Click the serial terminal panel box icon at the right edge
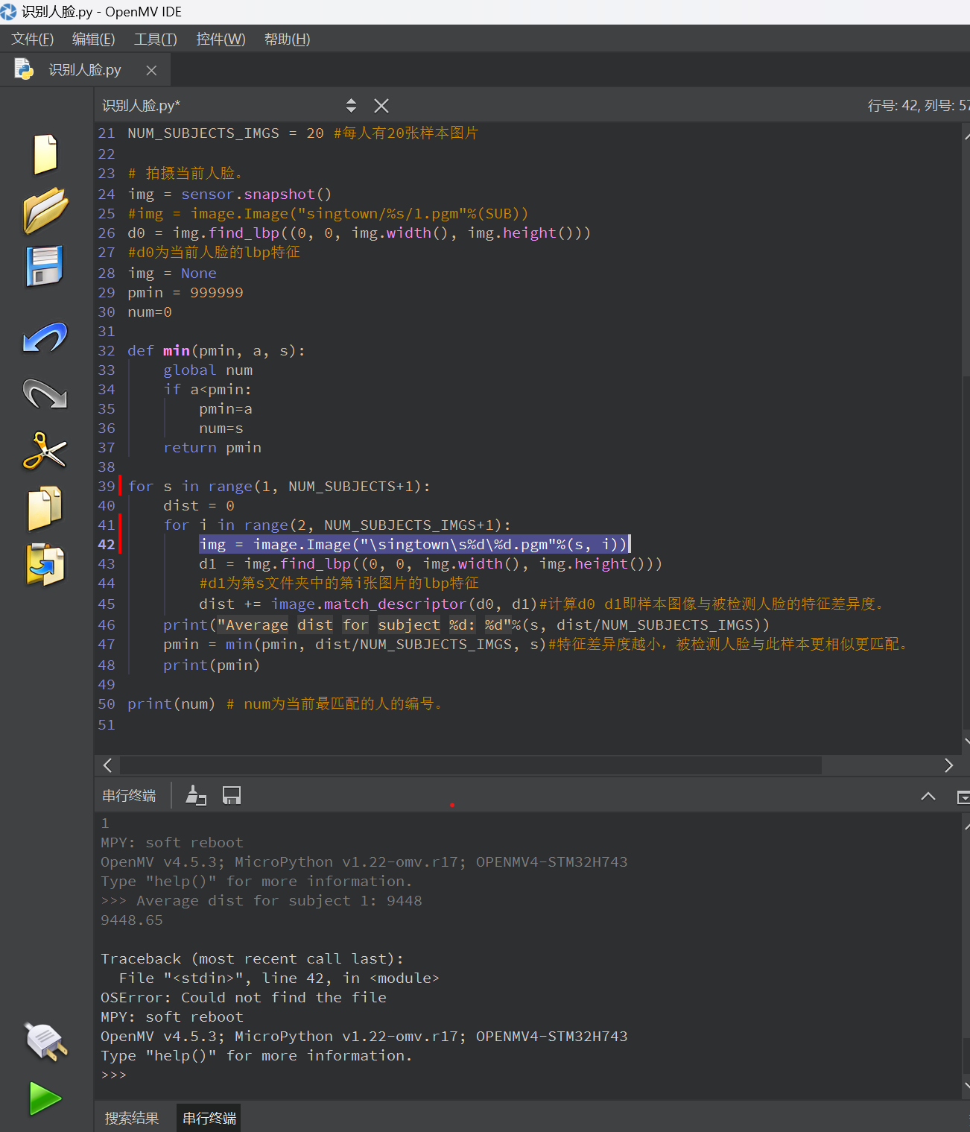The image size is (970, 1132). [x=963, y=797]
